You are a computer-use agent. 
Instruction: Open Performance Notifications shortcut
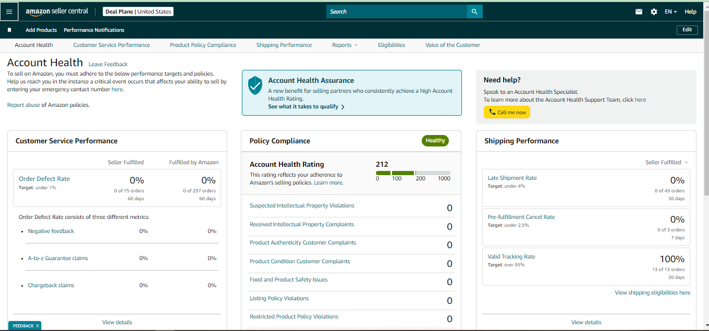94,30
